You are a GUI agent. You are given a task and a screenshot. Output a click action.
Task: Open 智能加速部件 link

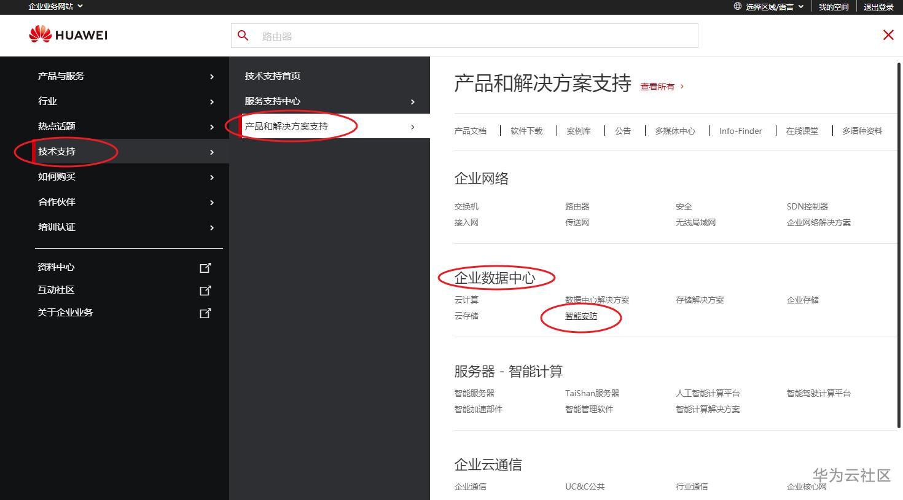coord(479,409)
